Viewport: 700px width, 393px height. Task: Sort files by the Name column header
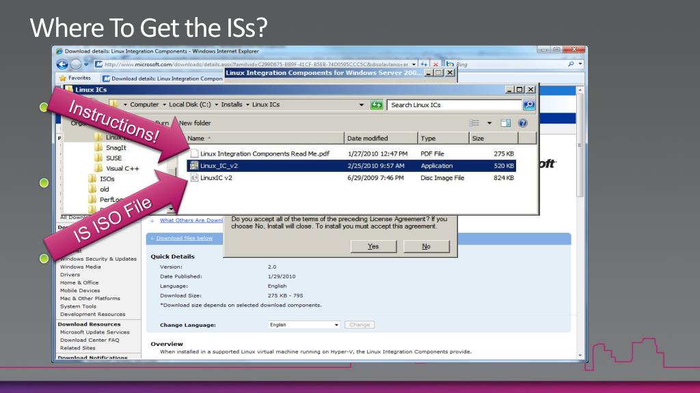(x=265, y=138)
